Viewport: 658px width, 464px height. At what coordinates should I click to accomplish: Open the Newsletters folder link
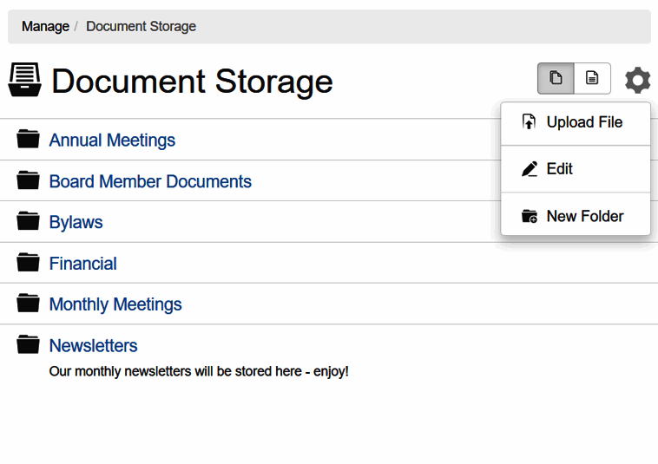[93, 346]
